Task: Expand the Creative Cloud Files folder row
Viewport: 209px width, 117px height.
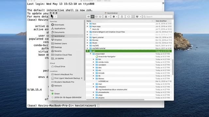Action: (x=88, y=32)
